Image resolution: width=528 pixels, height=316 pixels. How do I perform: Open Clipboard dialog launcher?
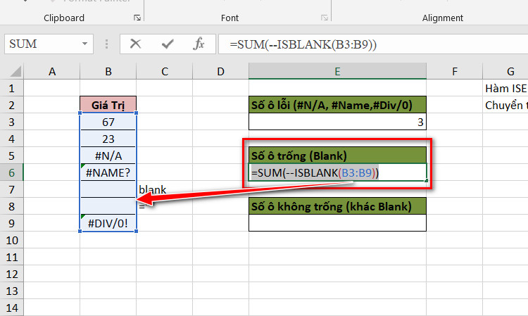click(x=137, y=18)
